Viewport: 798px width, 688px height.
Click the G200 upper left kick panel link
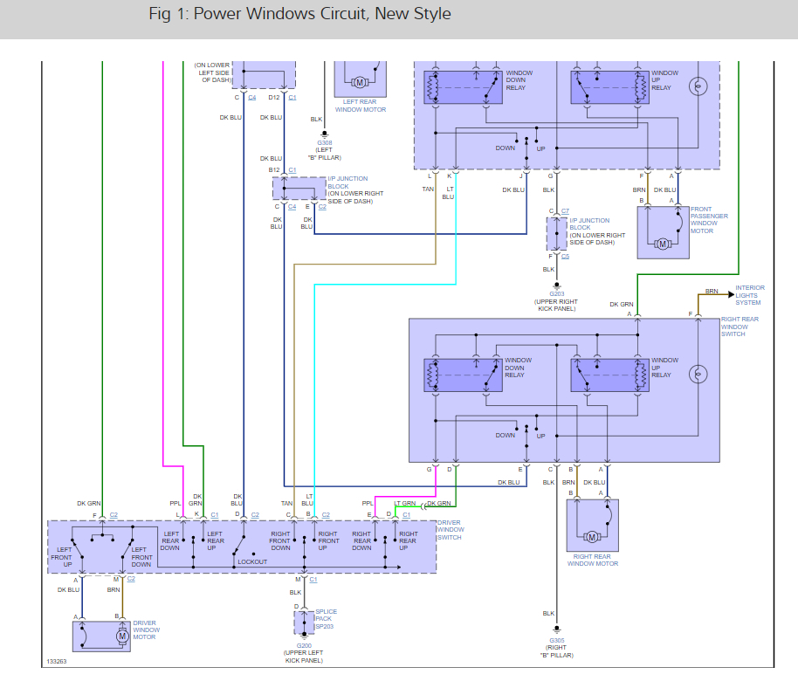(304, 646)
